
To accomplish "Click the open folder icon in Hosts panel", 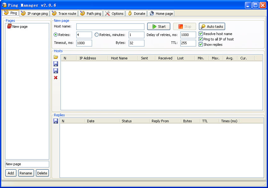I will click(x=56, y=57).
